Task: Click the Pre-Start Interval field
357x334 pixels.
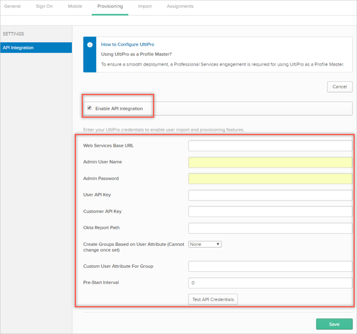Action: (x=270, y=283)
